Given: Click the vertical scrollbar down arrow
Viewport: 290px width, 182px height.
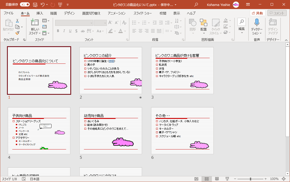Looking at the screenshot, I should click(x=287, y=173).
